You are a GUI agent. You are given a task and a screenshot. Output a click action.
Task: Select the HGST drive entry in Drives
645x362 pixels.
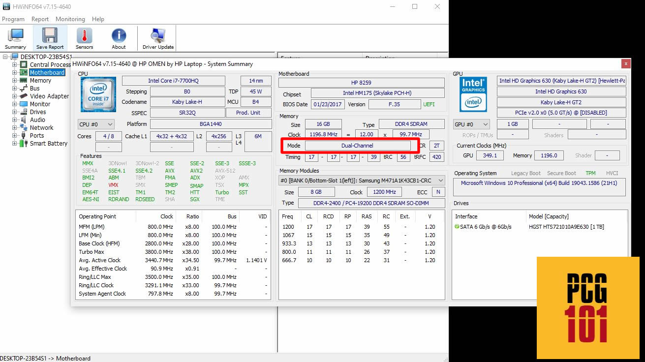pos(566,227)
